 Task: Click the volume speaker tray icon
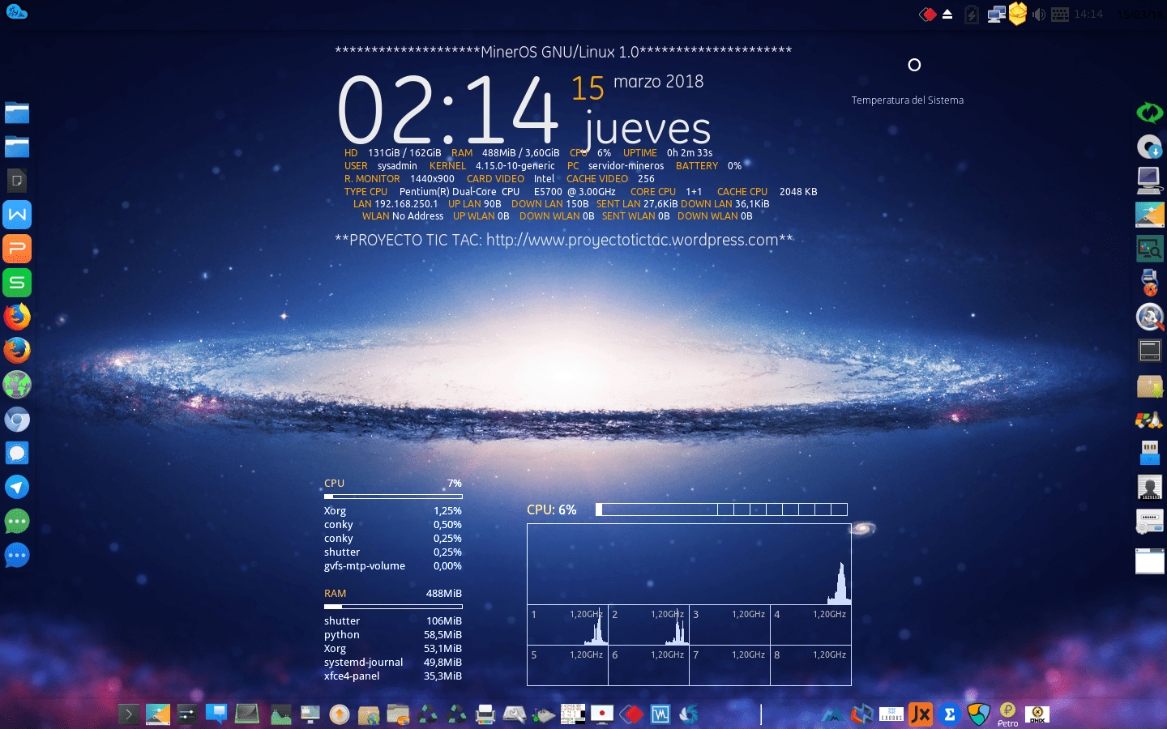pos(1038,15)
